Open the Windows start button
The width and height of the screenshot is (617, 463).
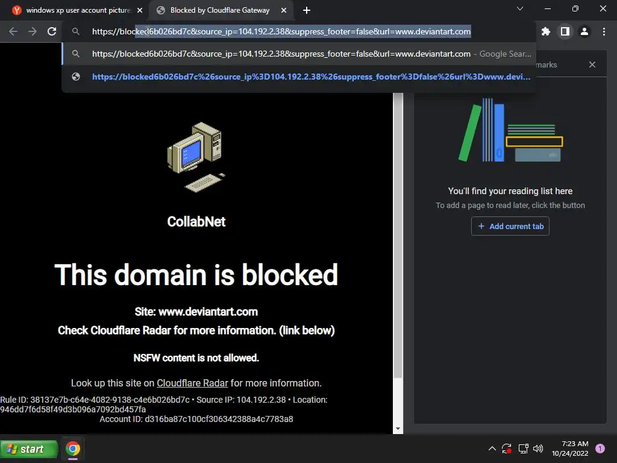(29, 449)
